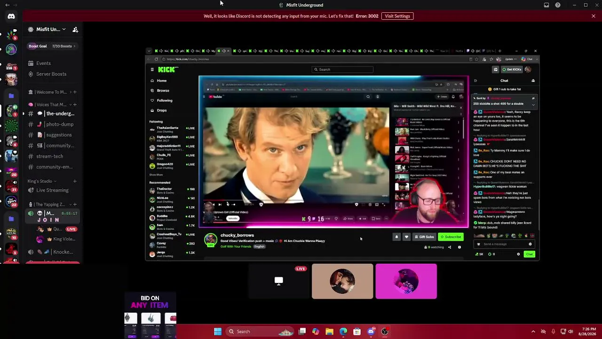Collapse the King's Studio category
Screen dimensions: 602x339
[42, 181]
